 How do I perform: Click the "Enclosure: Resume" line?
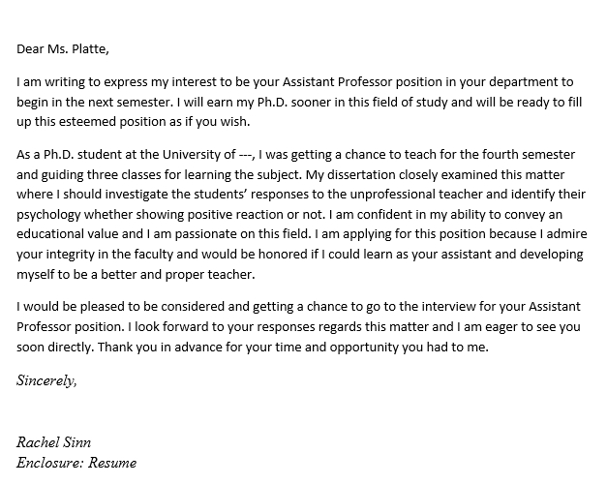(76, 463)
